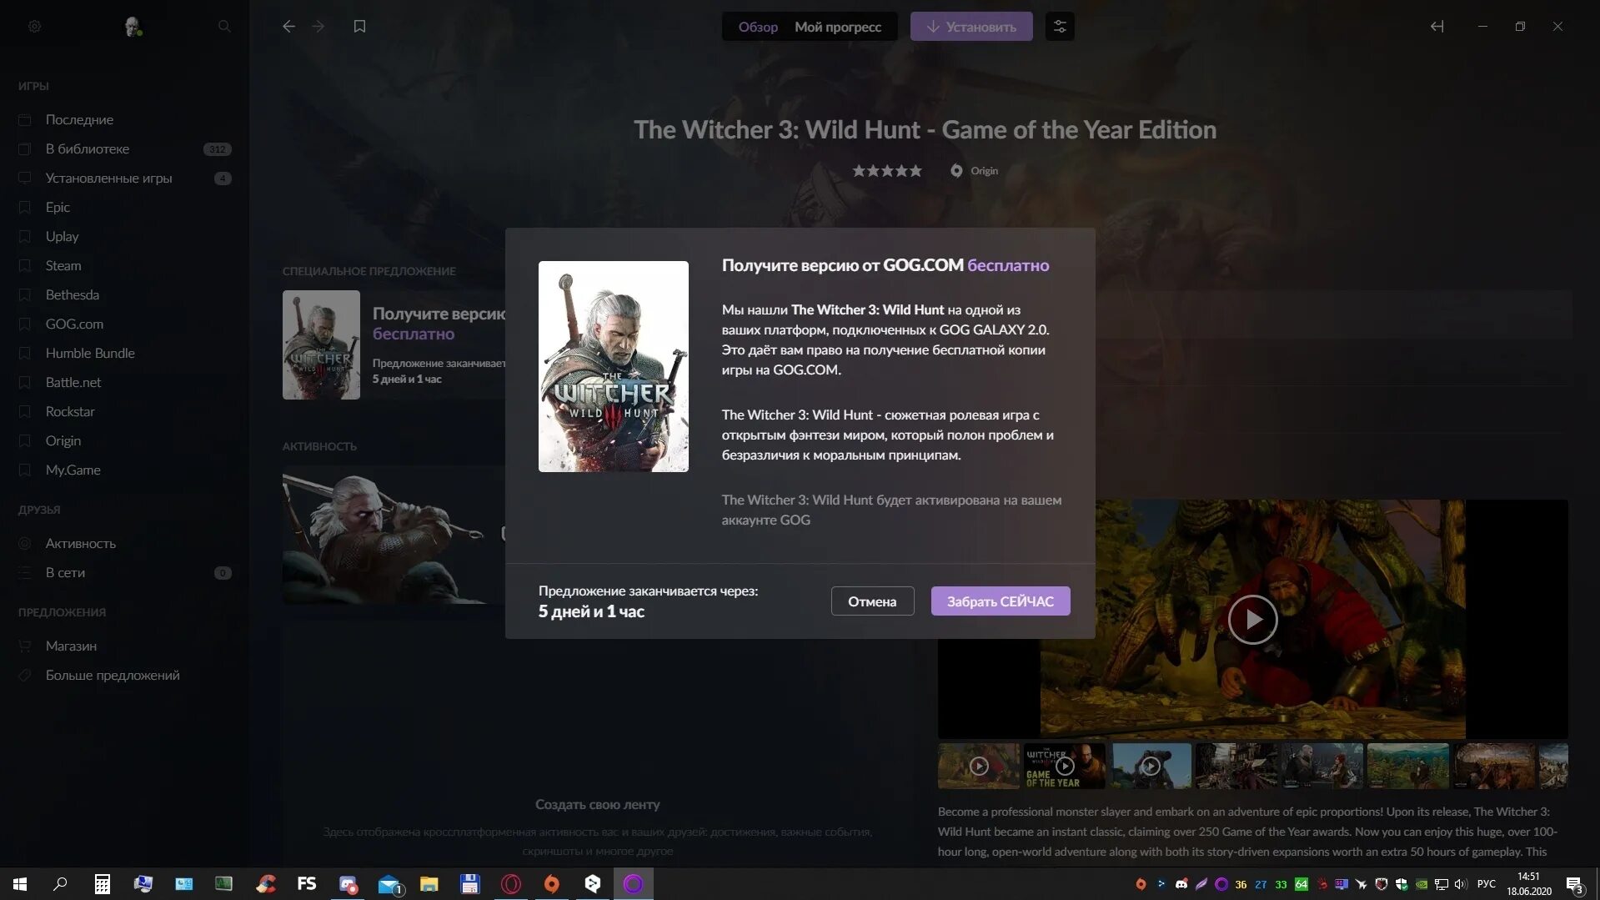Click Создать свою ленту text
This screenshot has width=1600, height=900.
tap(597, 804)
